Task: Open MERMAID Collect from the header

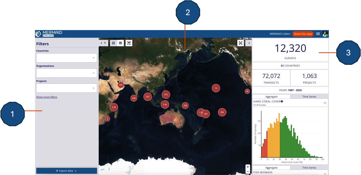Action: coord(280,34)
